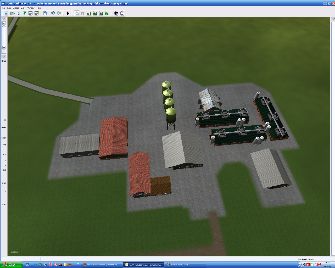Toggle the grey magnet snap button
This screenshot has height=268, width=335.
[x=83, y=13]
